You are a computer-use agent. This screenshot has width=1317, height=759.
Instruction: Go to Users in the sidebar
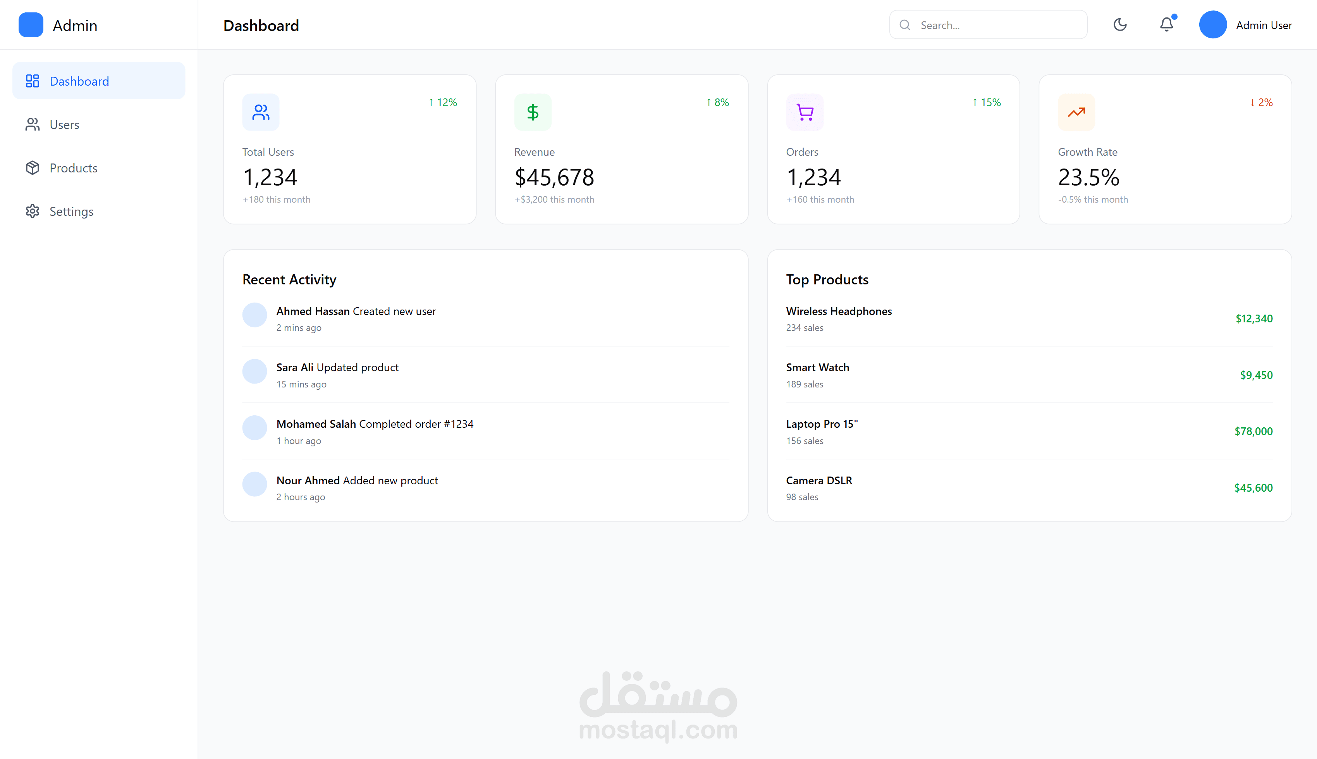[x=64, y=125]
